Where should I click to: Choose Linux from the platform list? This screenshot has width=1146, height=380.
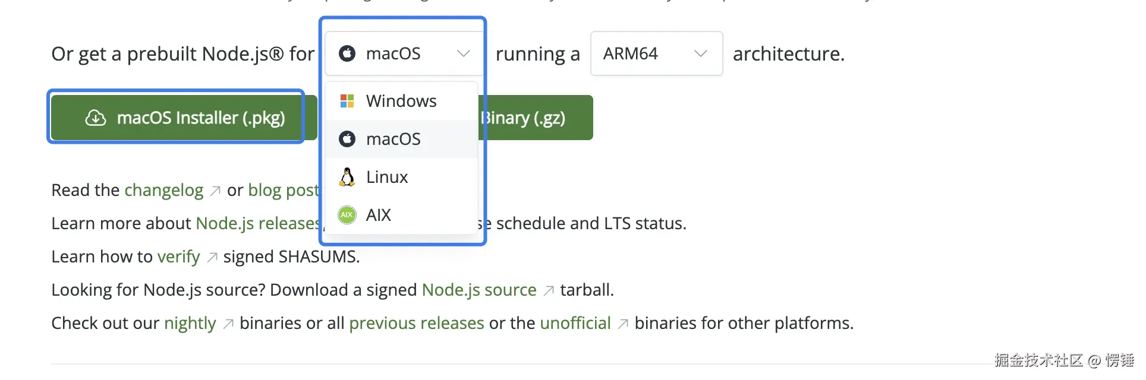(x=387, y=177)
